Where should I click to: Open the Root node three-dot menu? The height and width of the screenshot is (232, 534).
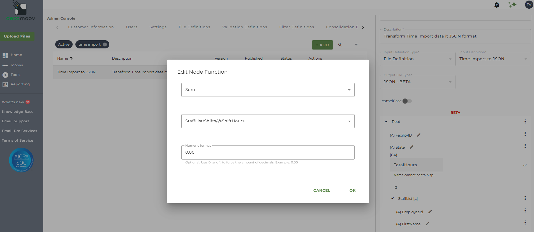(525, 121)
